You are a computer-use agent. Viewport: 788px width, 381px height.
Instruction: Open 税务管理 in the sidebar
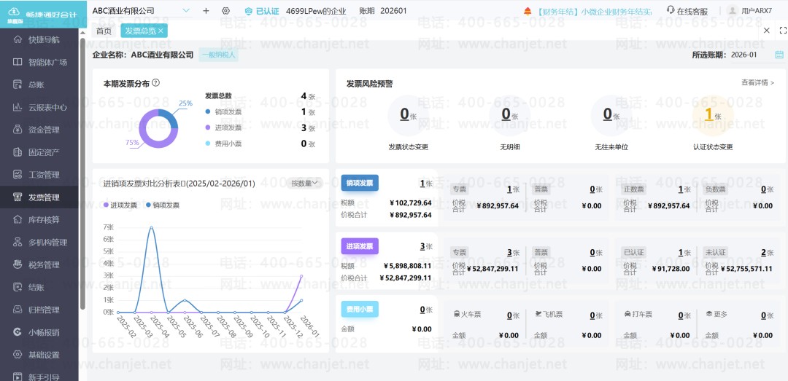[44, 265]
